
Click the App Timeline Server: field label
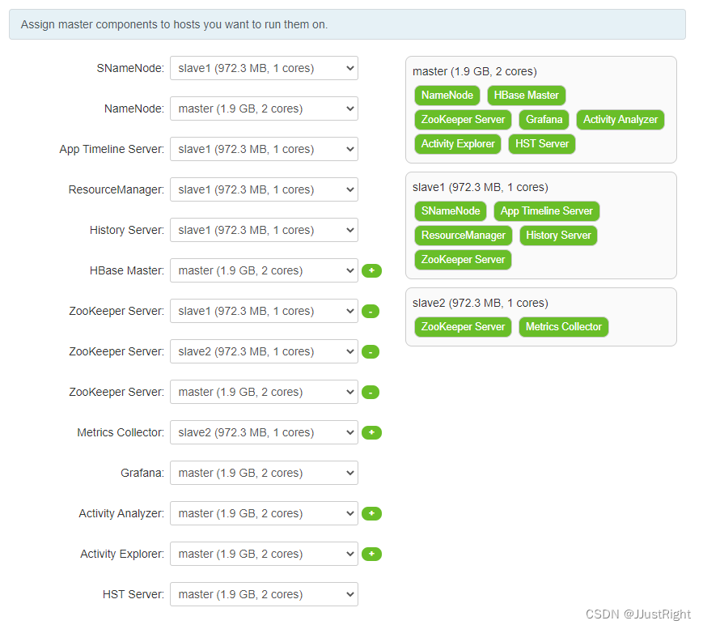[112, 149]
